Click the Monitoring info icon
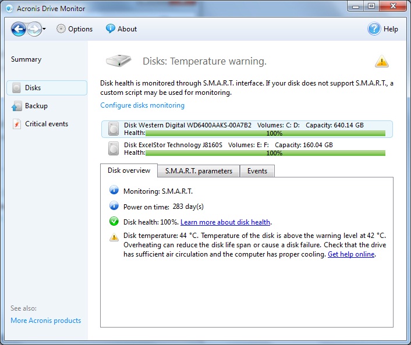Screen dimensions: 411x345 click(114, 190)
